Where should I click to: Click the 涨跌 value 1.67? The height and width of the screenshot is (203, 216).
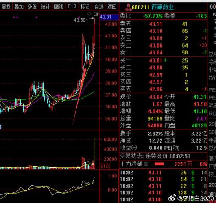(157, 104)
